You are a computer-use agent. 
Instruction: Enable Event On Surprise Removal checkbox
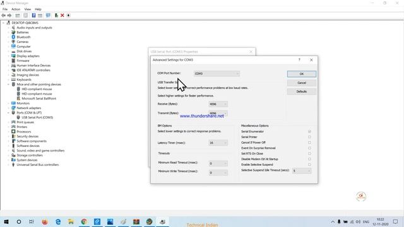[309, 148]
